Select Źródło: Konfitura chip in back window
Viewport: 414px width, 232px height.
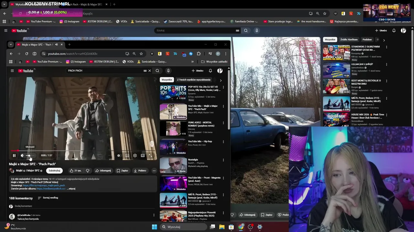349,40
